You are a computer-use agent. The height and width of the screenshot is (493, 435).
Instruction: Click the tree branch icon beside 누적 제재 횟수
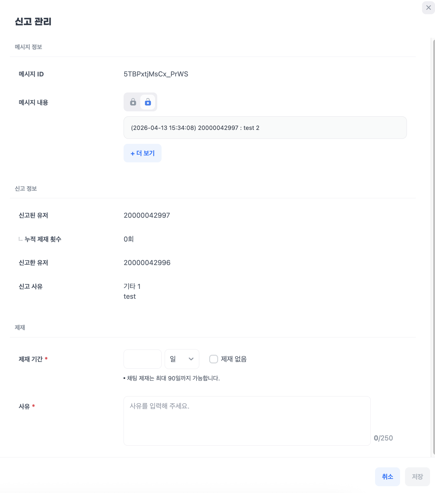point(20,239)
